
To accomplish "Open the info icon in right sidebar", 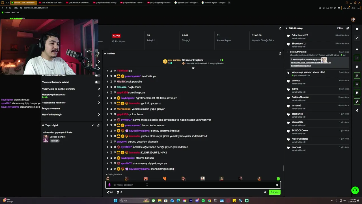I will click(x=357, y=29).
